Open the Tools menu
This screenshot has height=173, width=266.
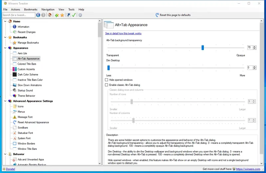[x=71, y=10]
